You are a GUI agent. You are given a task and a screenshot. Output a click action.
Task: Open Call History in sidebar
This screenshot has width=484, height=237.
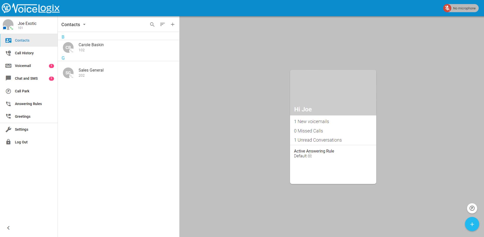tap(24, 53)
